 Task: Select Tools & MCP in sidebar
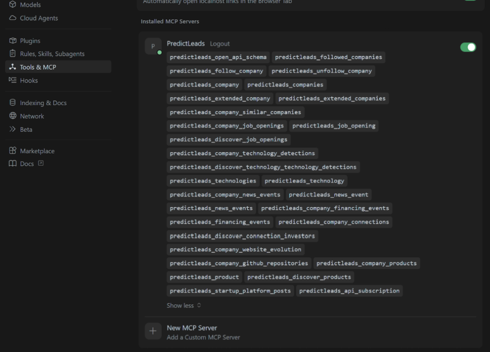tap(58, 67)
